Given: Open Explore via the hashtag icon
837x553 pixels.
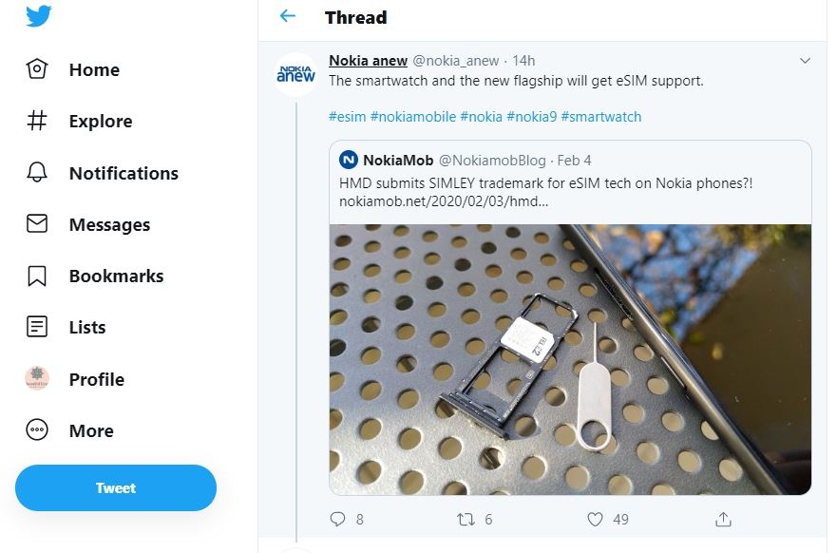Looking at the screenshot, I should point(37,121).
